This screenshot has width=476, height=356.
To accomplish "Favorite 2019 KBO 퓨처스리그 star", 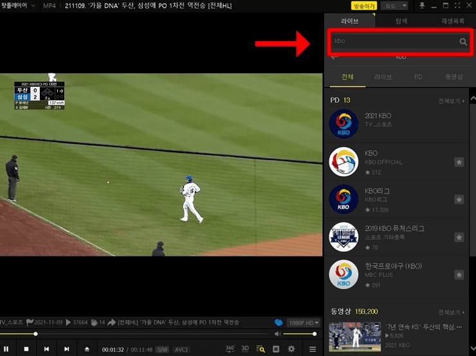I will tap(459, 237).
